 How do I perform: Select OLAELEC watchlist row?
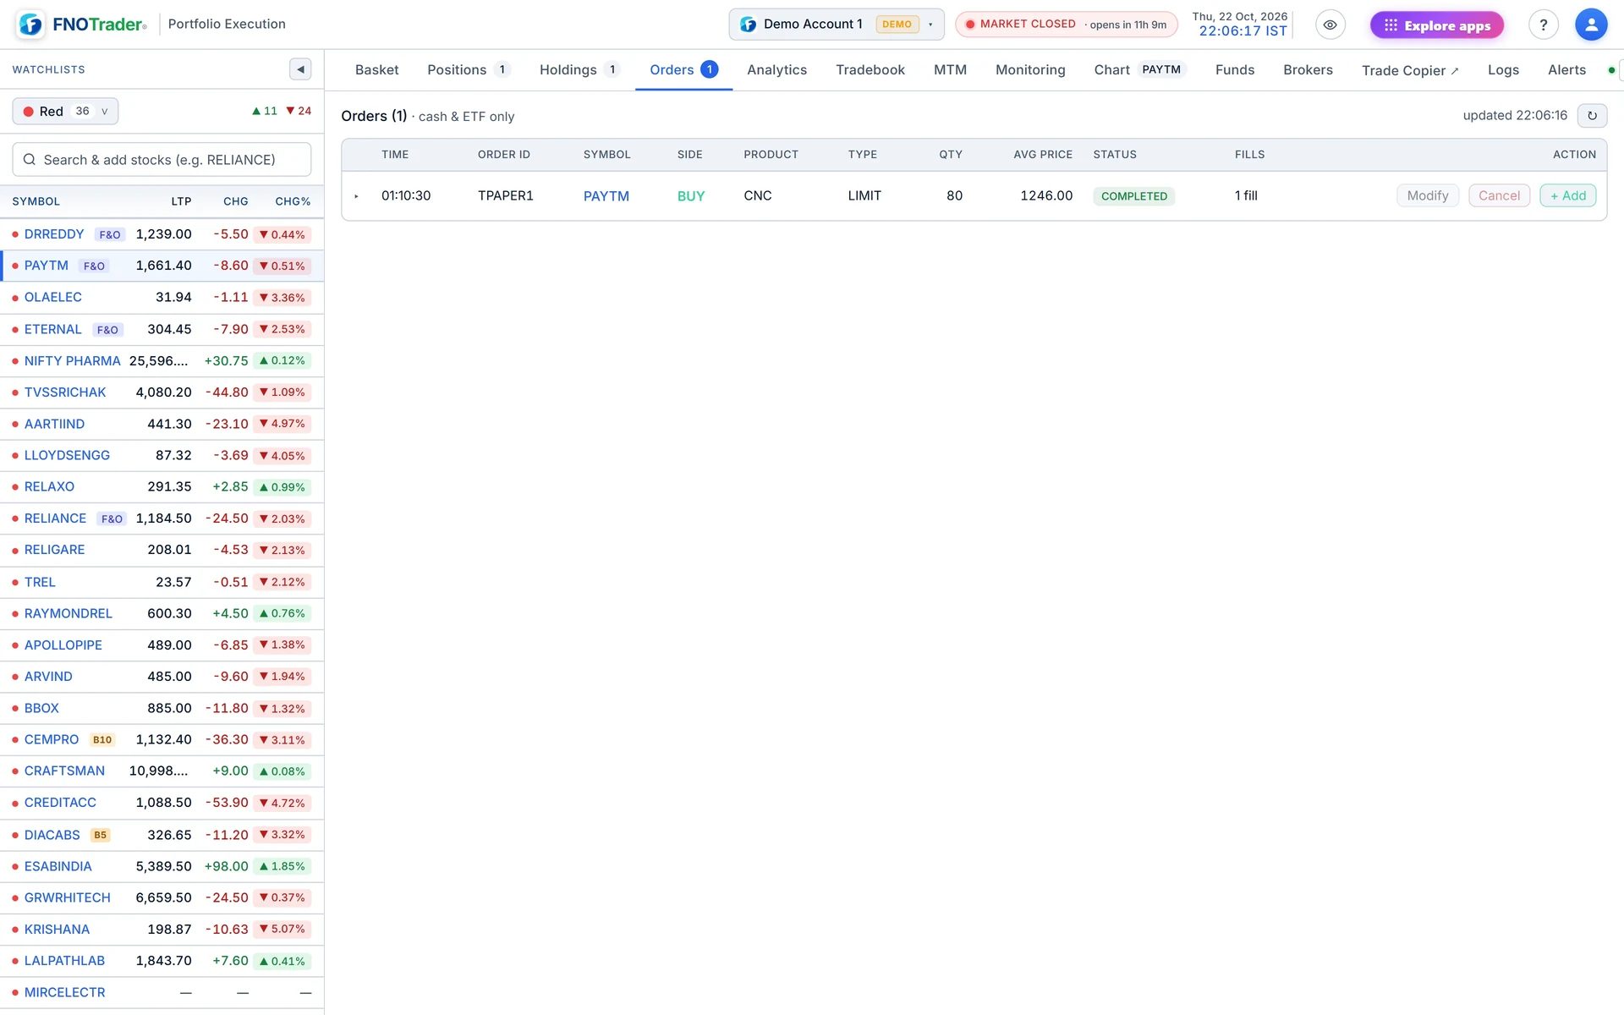coord(162,298)
